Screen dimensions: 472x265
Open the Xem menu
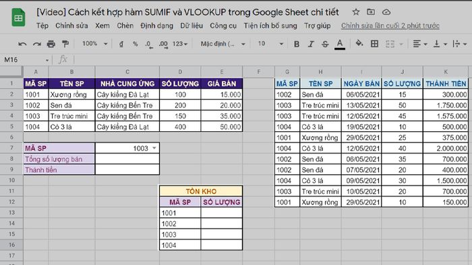tap(102, 26)
